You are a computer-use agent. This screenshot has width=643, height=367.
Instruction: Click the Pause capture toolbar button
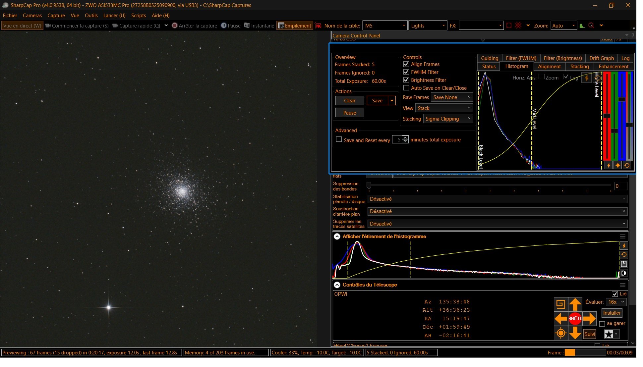[x=231, y=26]
